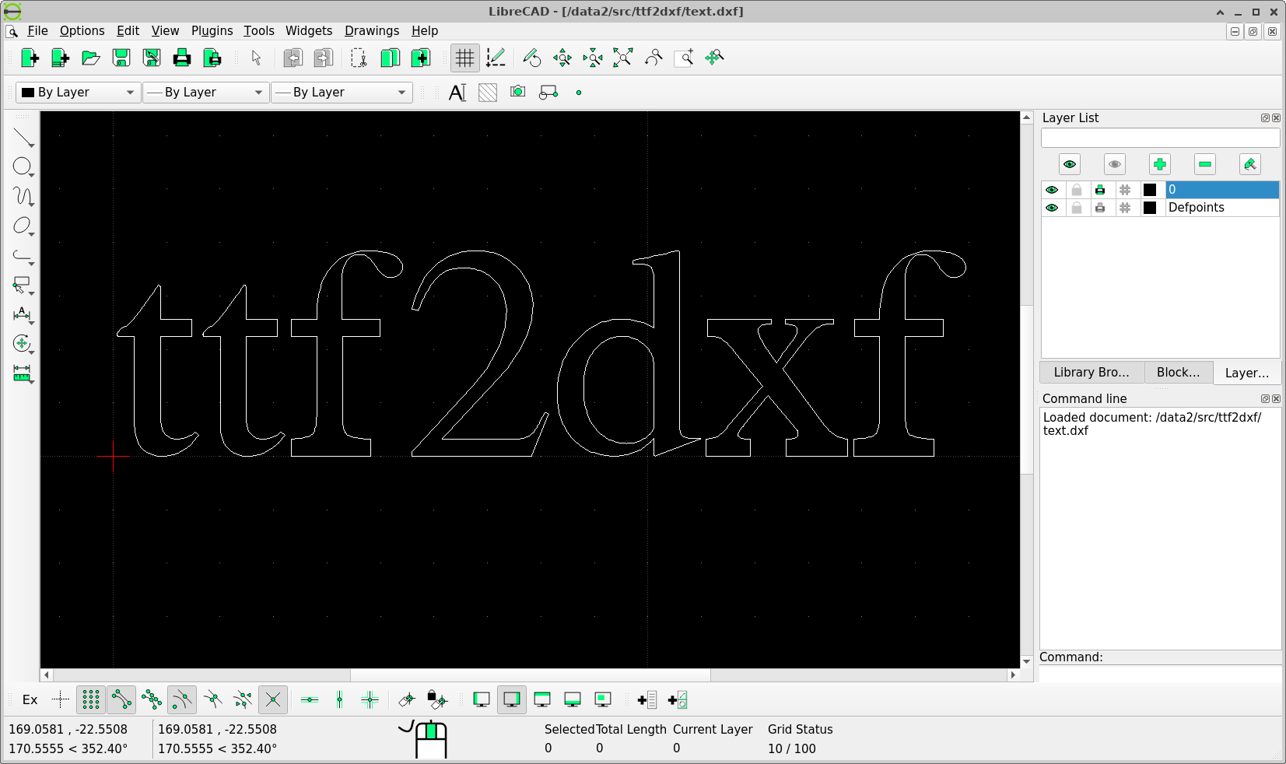Image resolution: width=1286 pixels, height=764 pixels.
Task: Create a new drawing with the New icon
Action: [30, 58]
